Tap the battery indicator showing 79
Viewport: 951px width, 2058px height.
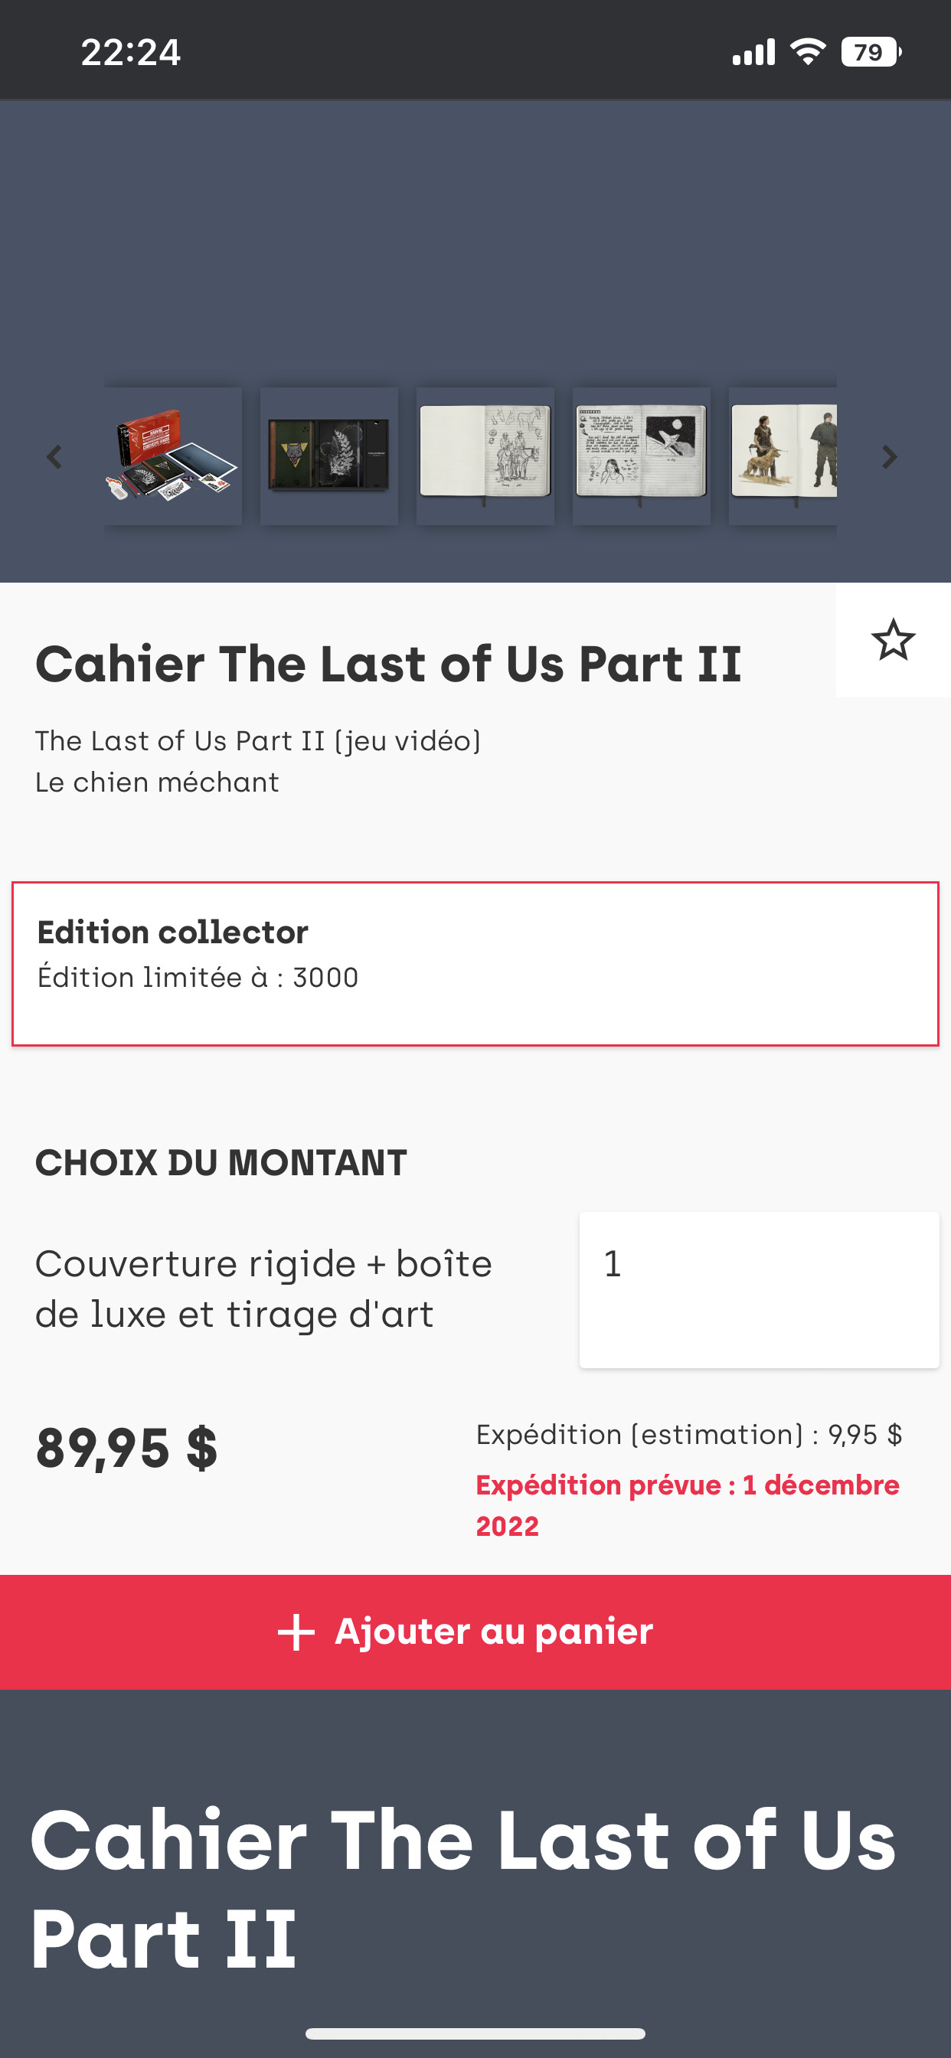(x=871, y=53)
